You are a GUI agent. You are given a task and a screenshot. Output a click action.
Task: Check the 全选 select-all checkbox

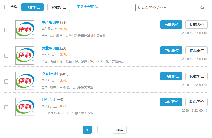[6, 7]
